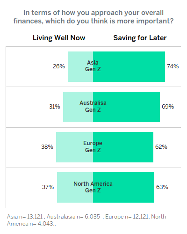The image size is (187, 234).
Task: Click the chart title question text
Action: (93, 17)
